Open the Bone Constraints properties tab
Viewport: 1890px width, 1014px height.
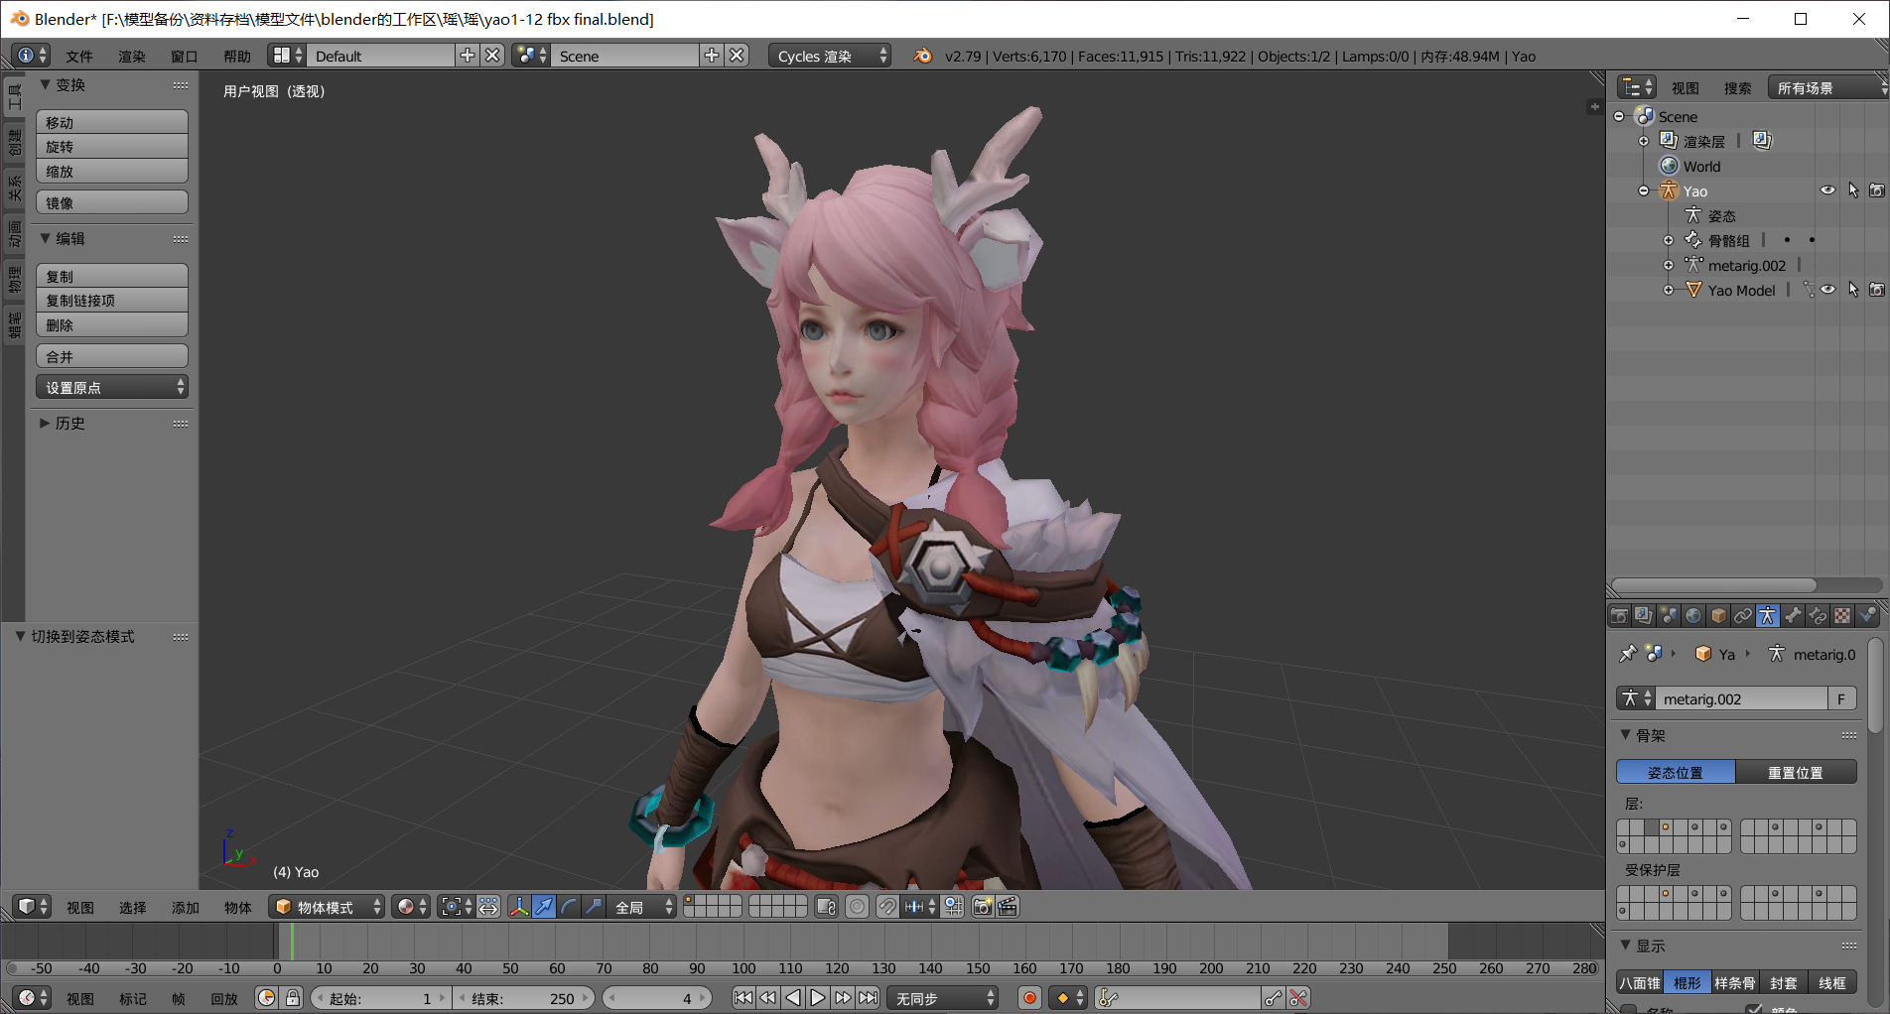[1818, 616]
